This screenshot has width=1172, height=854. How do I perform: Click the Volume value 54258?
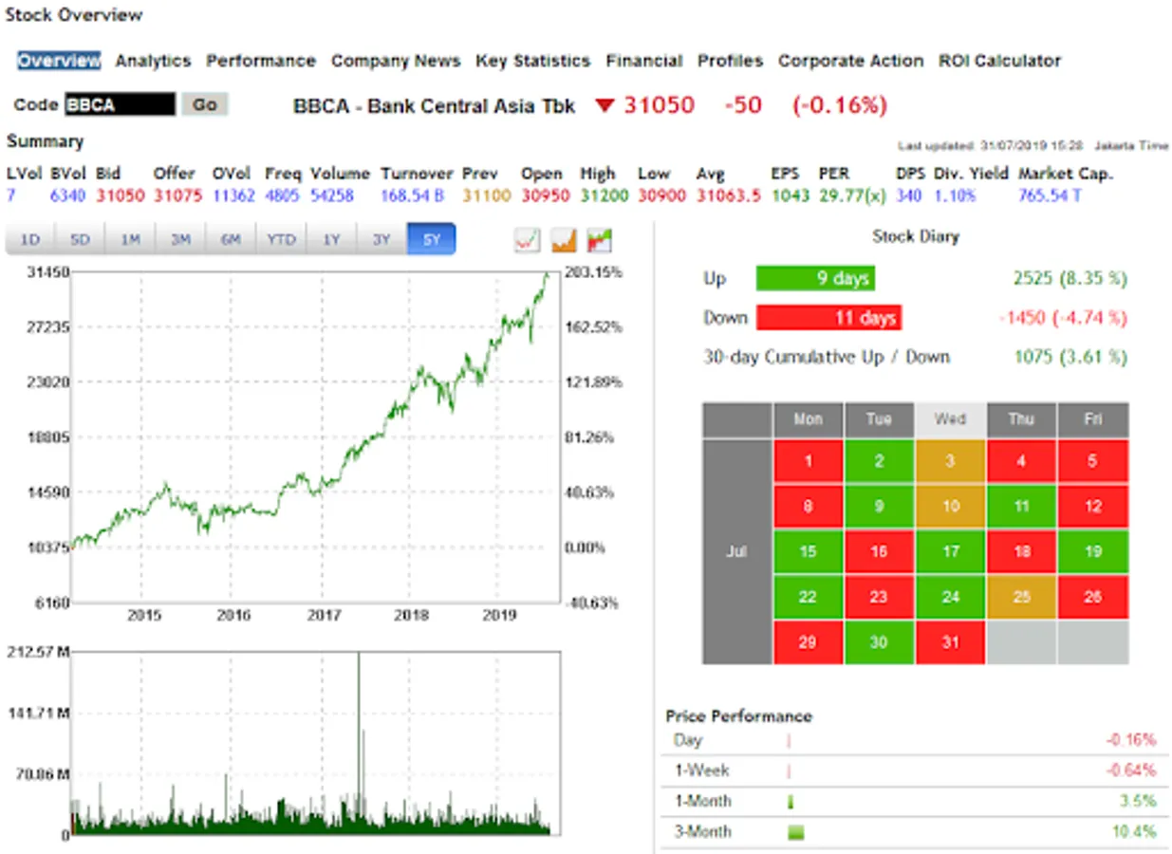332,195
